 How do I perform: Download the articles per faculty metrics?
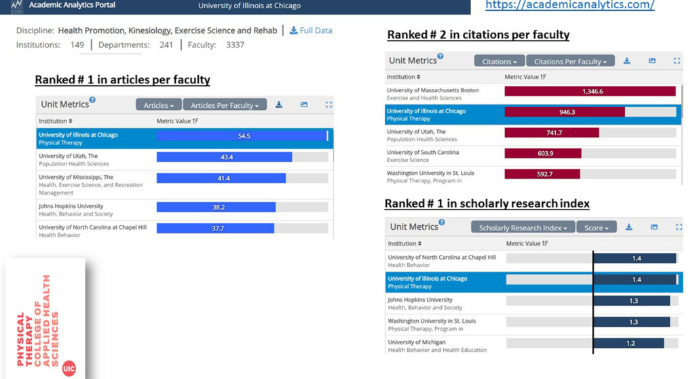(x=279, y=104)
